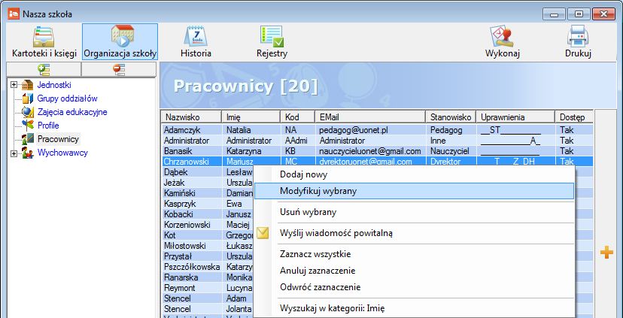Sort table by Uprawnienia column header
623x318 pixels.
tap(515, 117)
